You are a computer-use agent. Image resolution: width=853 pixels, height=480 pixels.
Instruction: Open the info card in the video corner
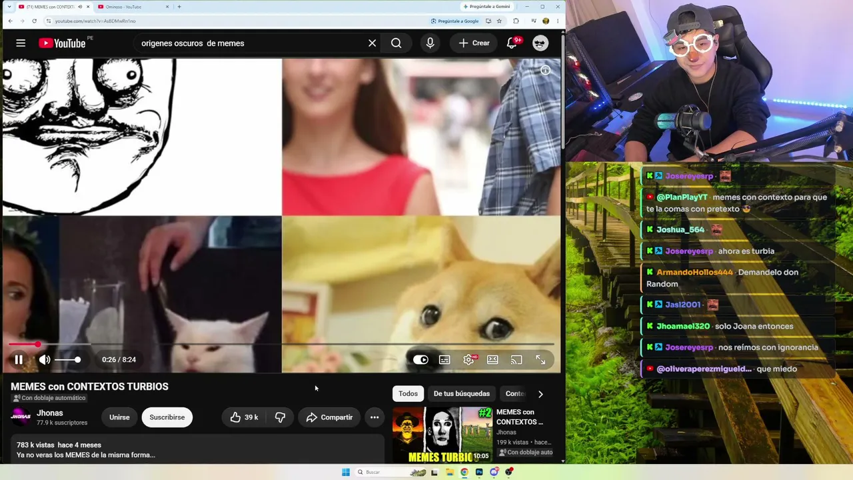pos(545,70)
